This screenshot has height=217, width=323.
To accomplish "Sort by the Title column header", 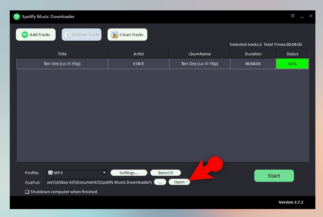I will point(62,54).
